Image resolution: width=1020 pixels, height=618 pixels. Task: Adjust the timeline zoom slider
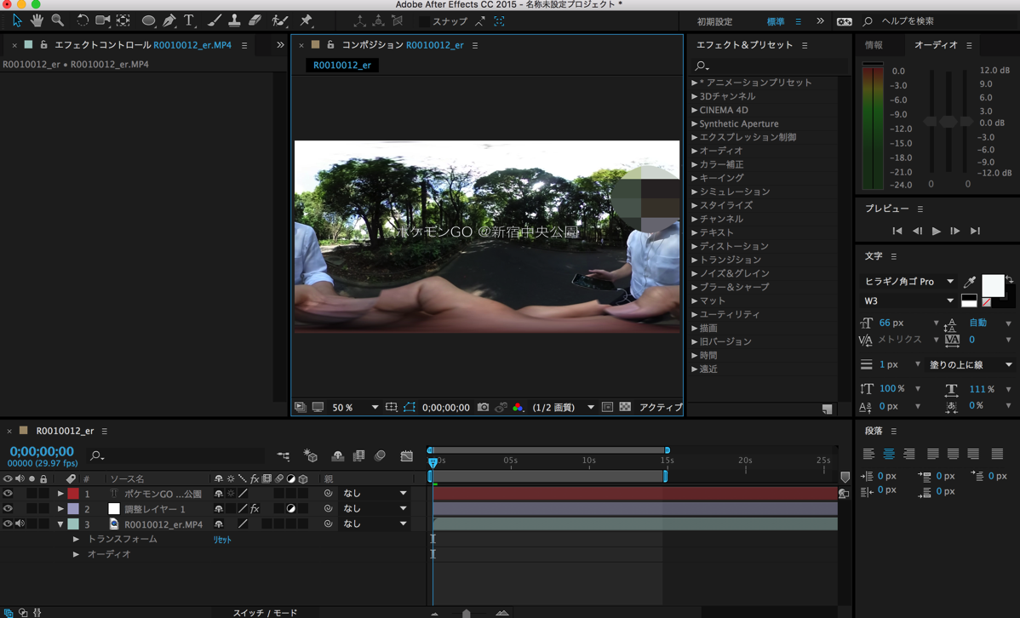point(467,614)
